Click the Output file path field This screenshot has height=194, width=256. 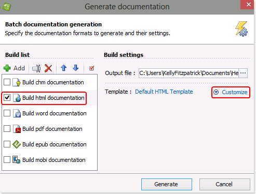click(188, 73)
